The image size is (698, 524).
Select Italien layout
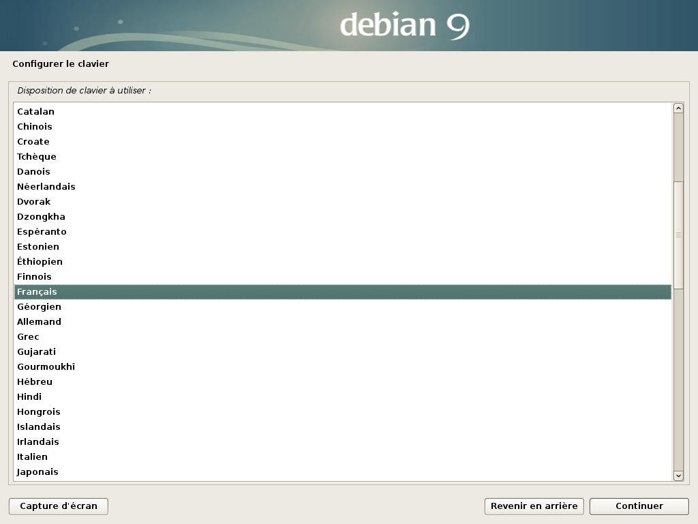tap(342, 456)
